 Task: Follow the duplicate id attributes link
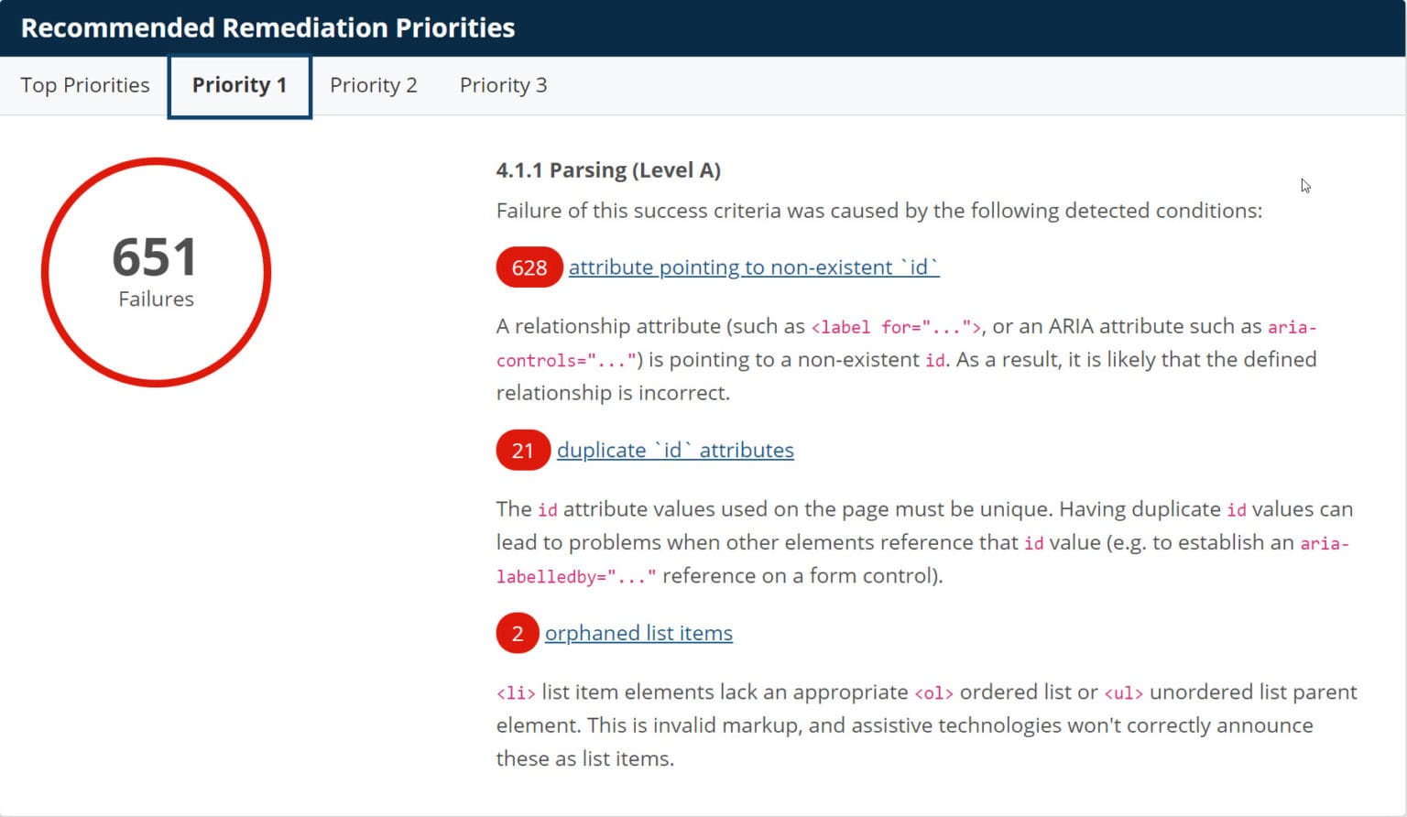tap(675, 451)
